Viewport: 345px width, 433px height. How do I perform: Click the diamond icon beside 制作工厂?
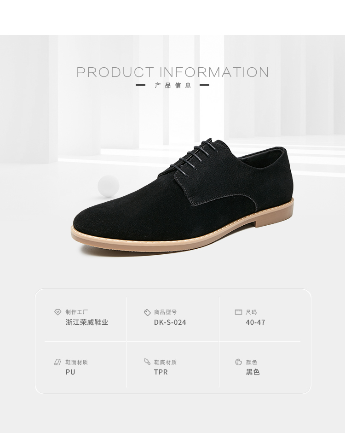57,312
